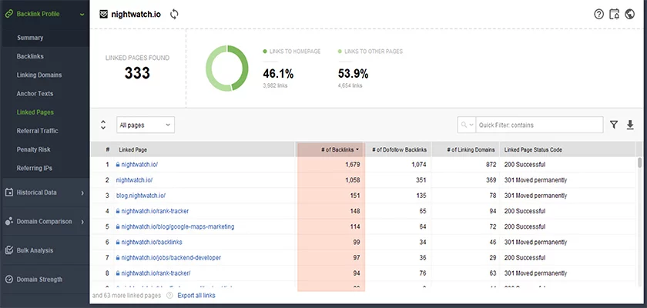Click the # of Linking Domains header

[x=471, y=149]
